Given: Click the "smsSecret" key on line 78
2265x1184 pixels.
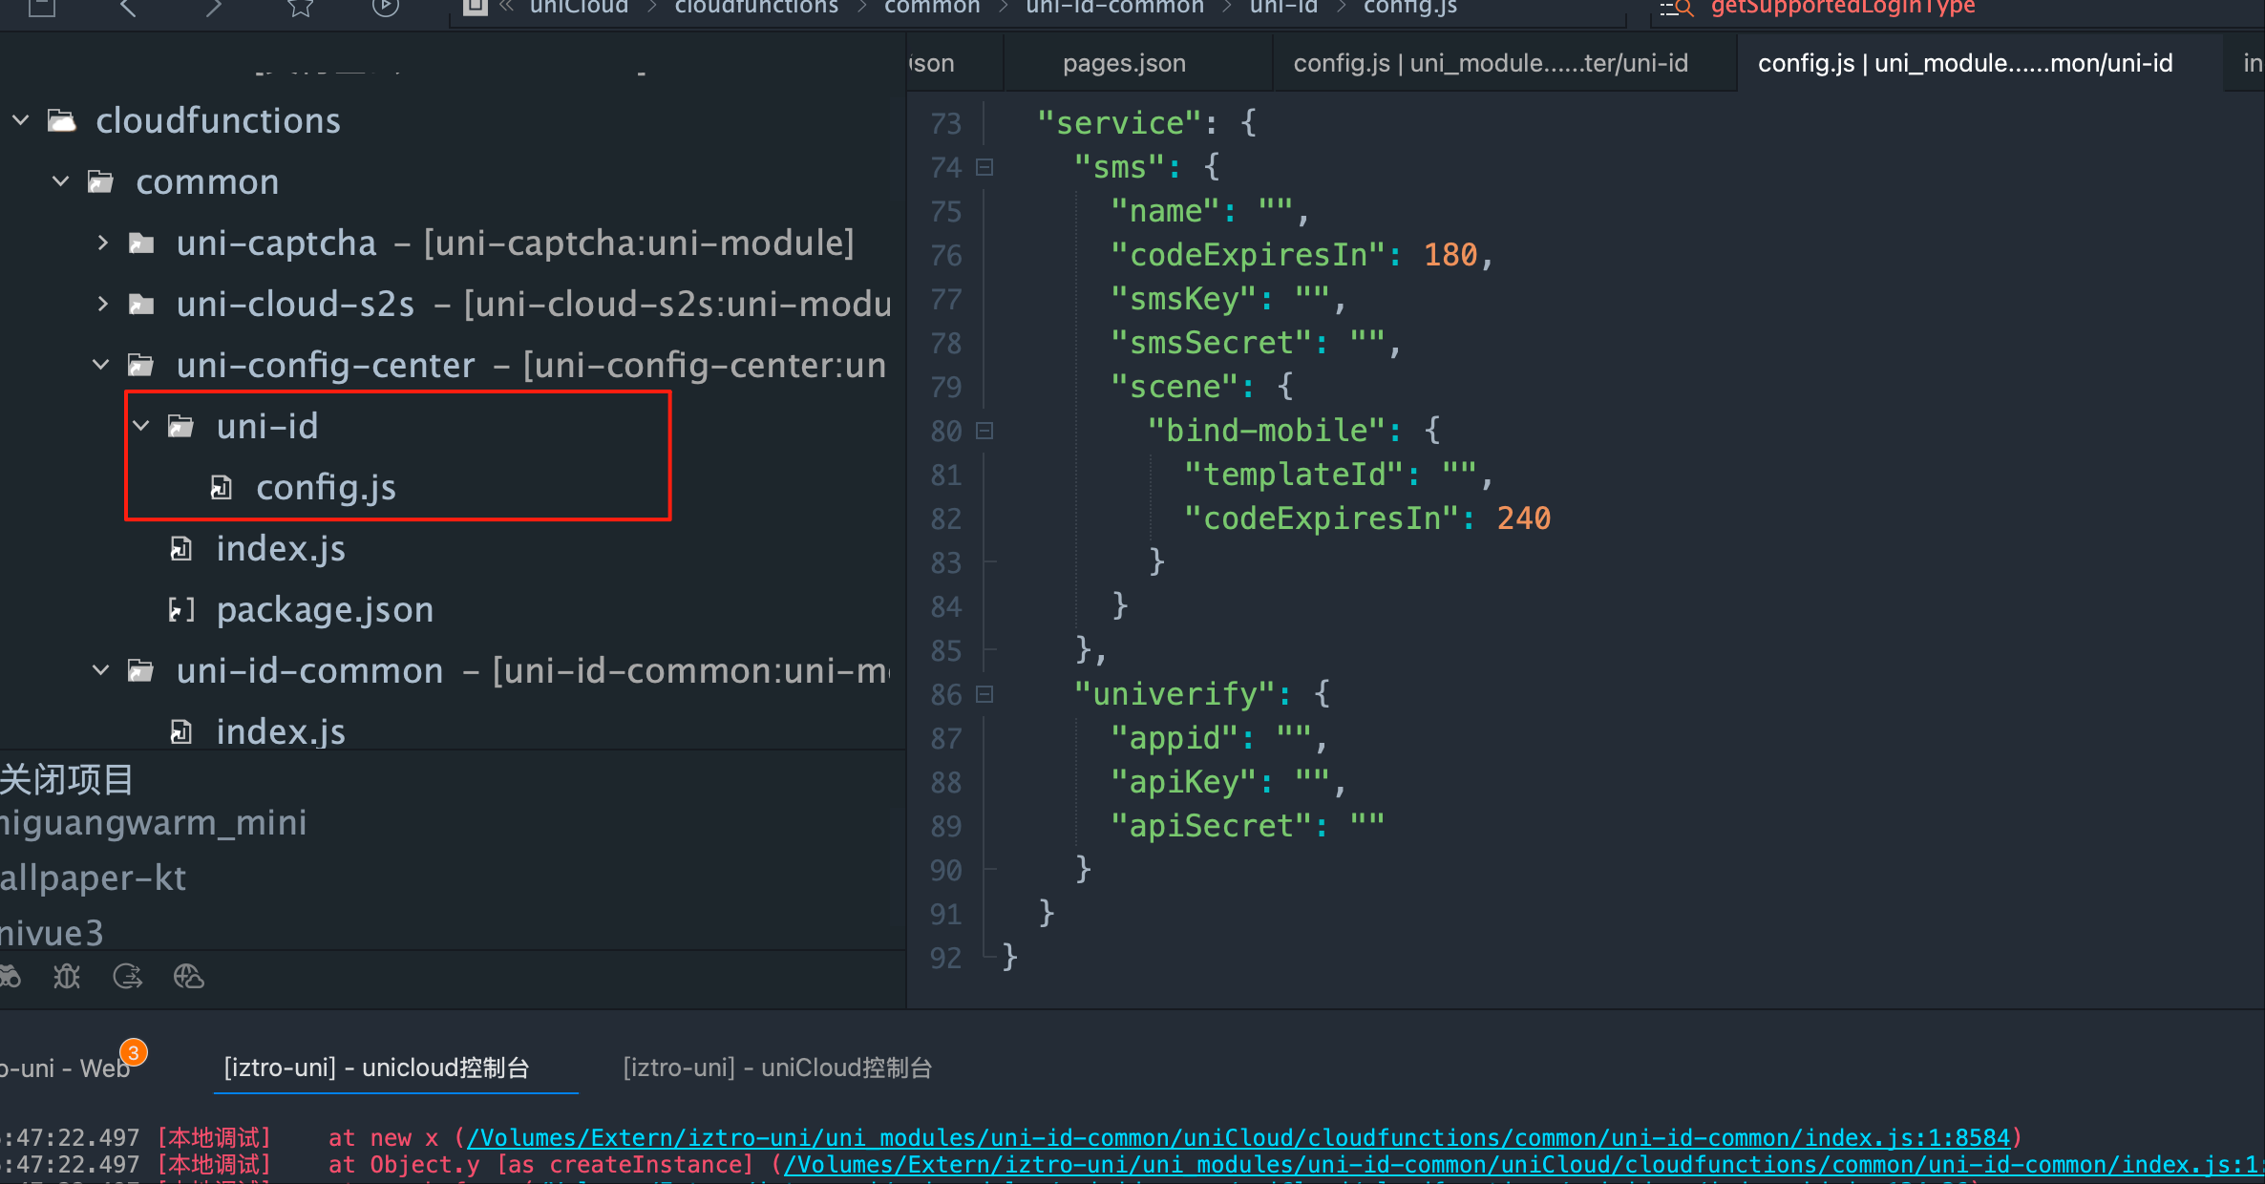Looking at the screenshot, I should 1210,343.
